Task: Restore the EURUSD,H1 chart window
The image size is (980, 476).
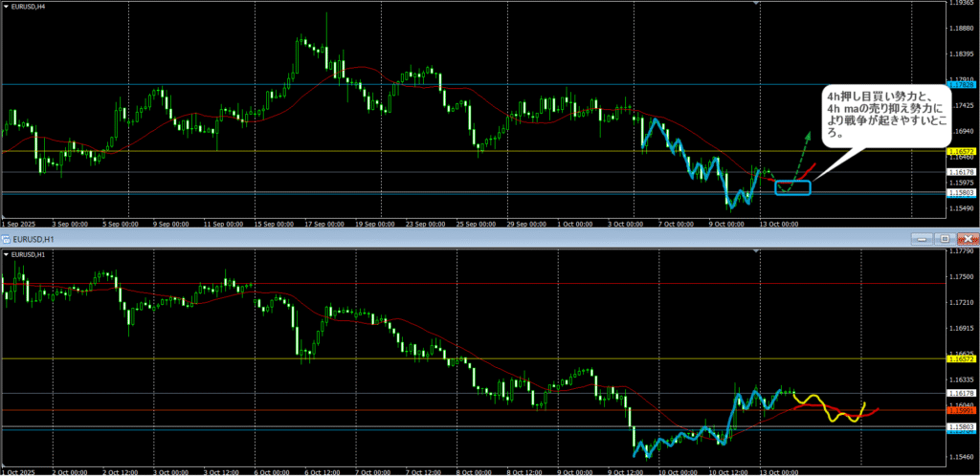Action: pos(943,237)
